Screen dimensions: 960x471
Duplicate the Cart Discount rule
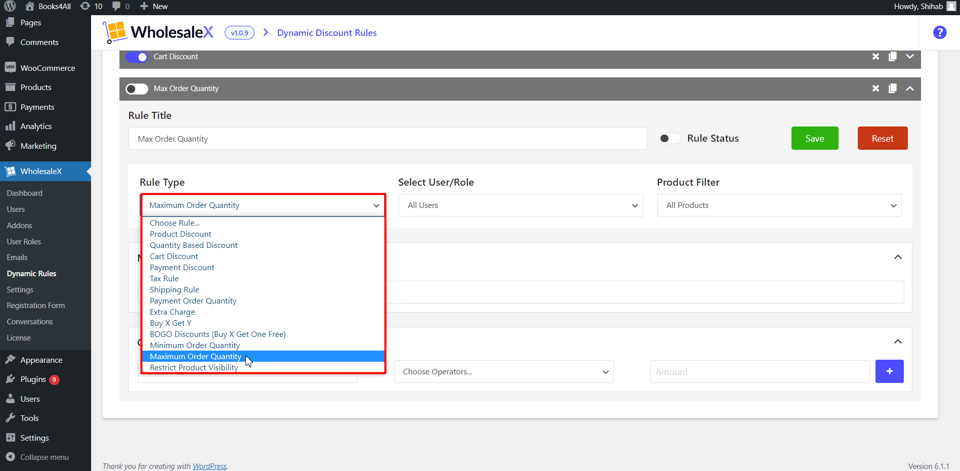click(x=893, y=57)
